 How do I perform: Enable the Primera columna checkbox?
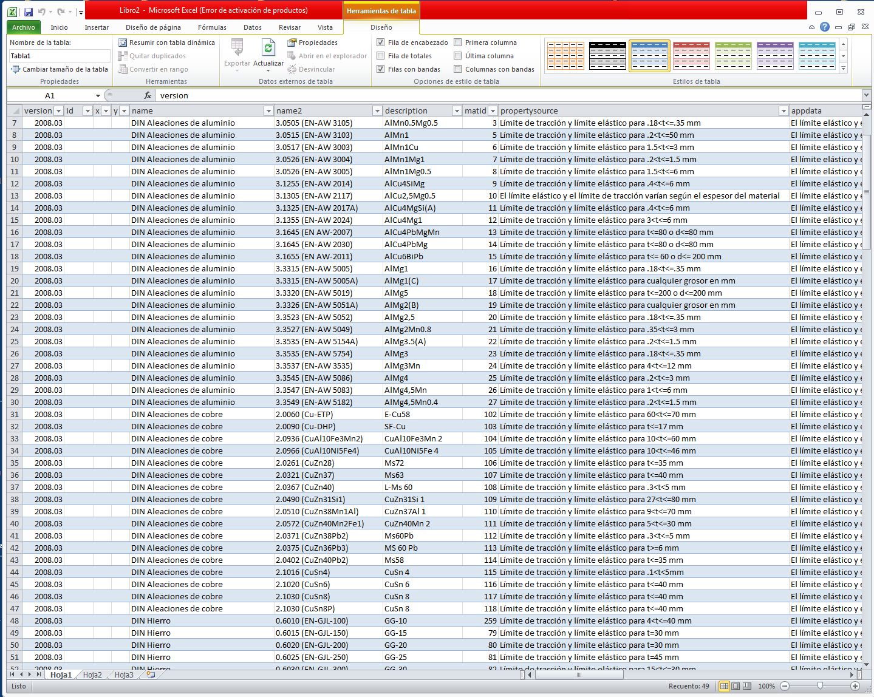[457, 42]
